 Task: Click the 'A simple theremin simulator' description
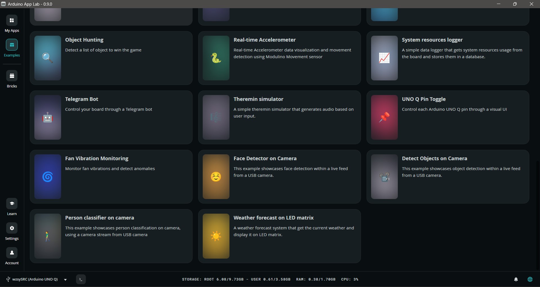[294, 113]
